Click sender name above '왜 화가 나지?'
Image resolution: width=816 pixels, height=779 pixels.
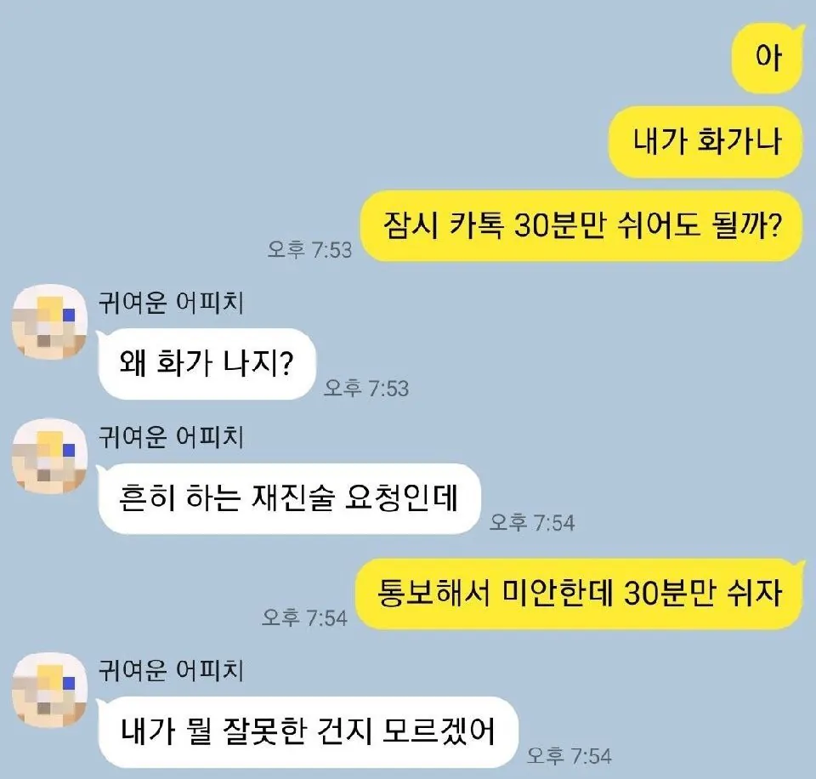pyautogui.click(x=171, y=303)
